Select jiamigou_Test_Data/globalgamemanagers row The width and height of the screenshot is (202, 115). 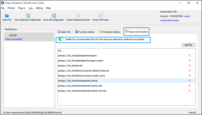tap(126, 56)
